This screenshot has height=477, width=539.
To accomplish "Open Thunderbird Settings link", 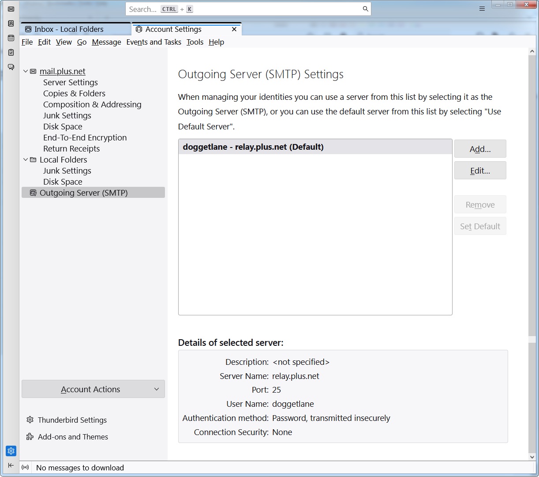I will (72, 420).
